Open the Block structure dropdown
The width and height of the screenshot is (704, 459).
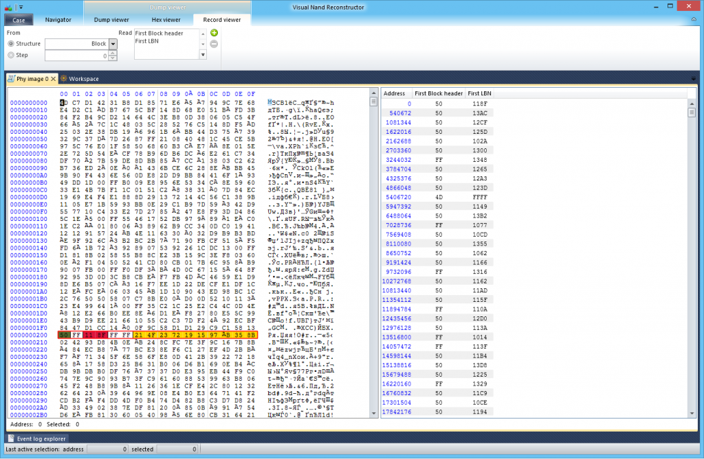[113, 44]
